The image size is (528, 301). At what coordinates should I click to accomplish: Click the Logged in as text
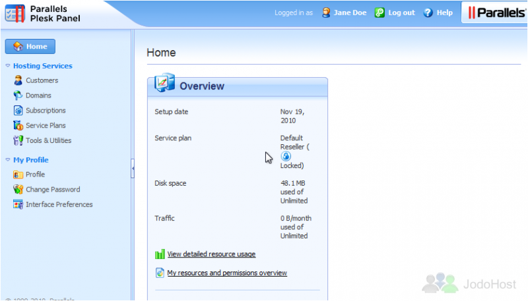(x=294, y=13)
